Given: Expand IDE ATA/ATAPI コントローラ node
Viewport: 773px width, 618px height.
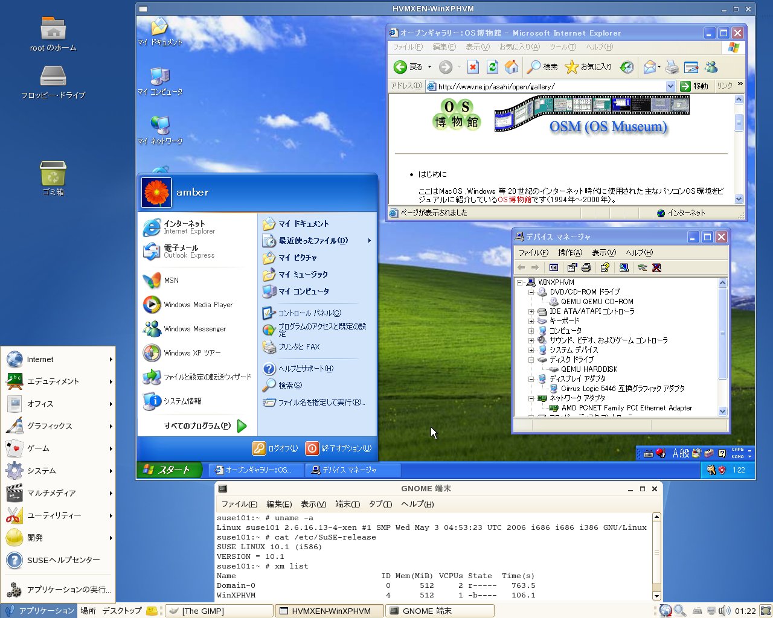Looking at the screenshot, I should [x=531, y=311].
